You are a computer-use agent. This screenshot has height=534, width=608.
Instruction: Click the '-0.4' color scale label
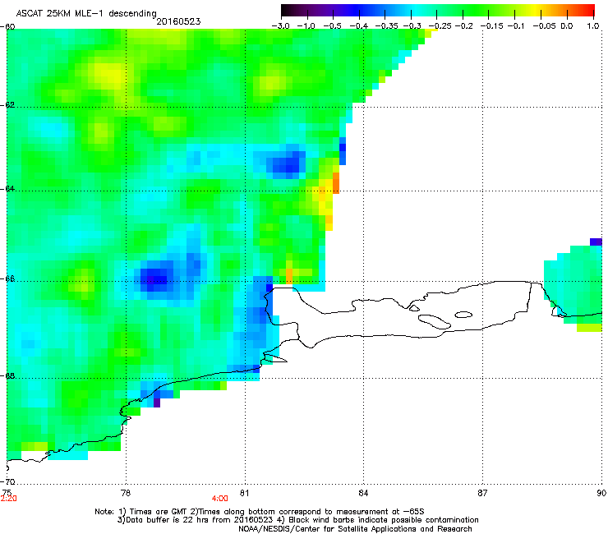pyautogui.click(x=359, y=26)
